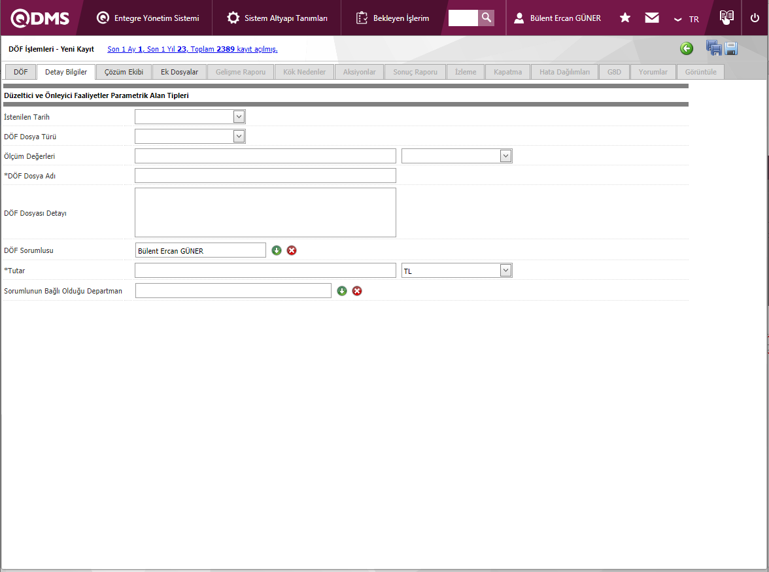Click the Tutar amount field
The height and width of the screenshot is (572, 769).
[265, 271]
